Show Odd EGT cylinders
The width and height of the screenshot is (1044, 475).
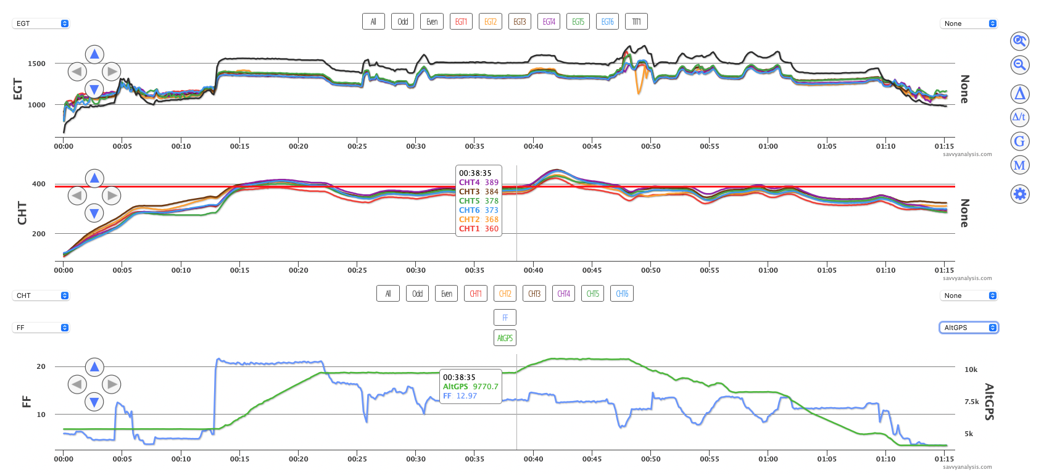point(402,22)
